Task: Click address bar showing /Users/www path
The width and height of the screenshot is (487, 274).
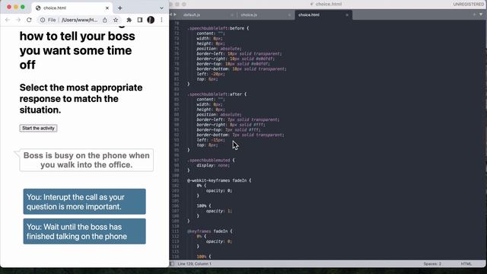Action: click(79, 20)
